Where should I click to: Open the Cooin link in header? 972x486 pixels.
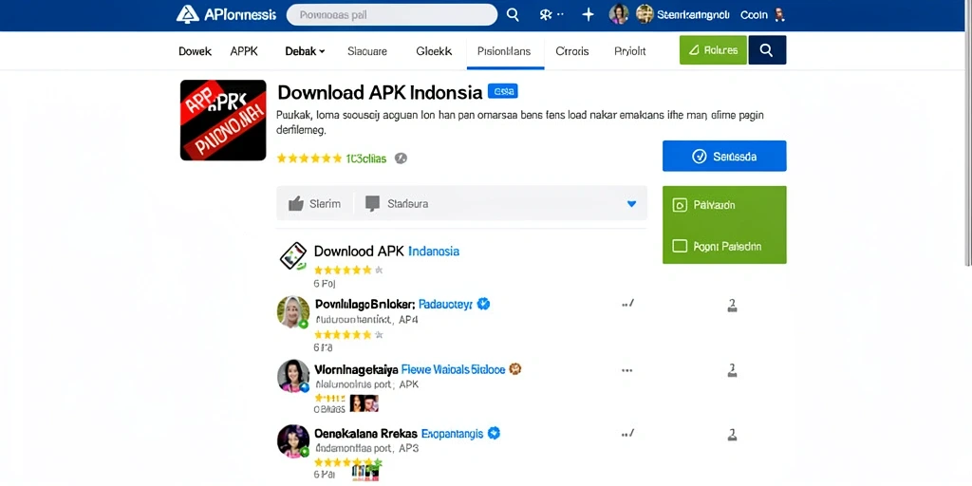tap(754, 15)
